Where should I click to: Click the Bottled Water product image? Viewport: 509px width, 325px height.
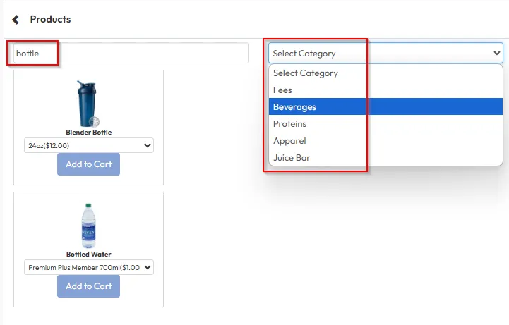pos(88,226)
